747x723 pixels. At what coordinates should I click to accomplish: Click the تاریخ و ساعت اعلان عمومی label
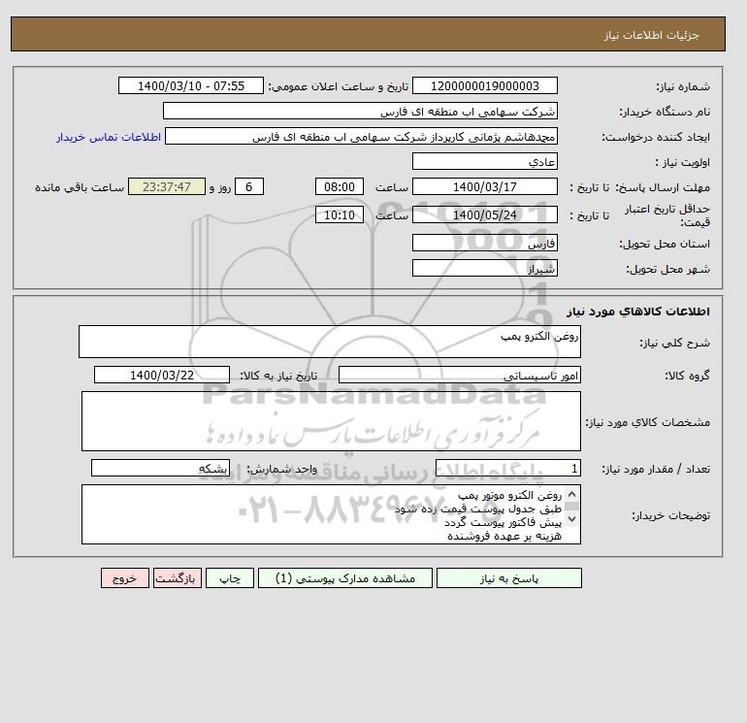pos(339,86)
